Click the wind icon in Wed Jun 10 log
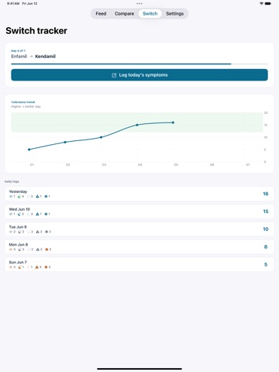Viewport: 279px width, 372px height. coord(11,214)
